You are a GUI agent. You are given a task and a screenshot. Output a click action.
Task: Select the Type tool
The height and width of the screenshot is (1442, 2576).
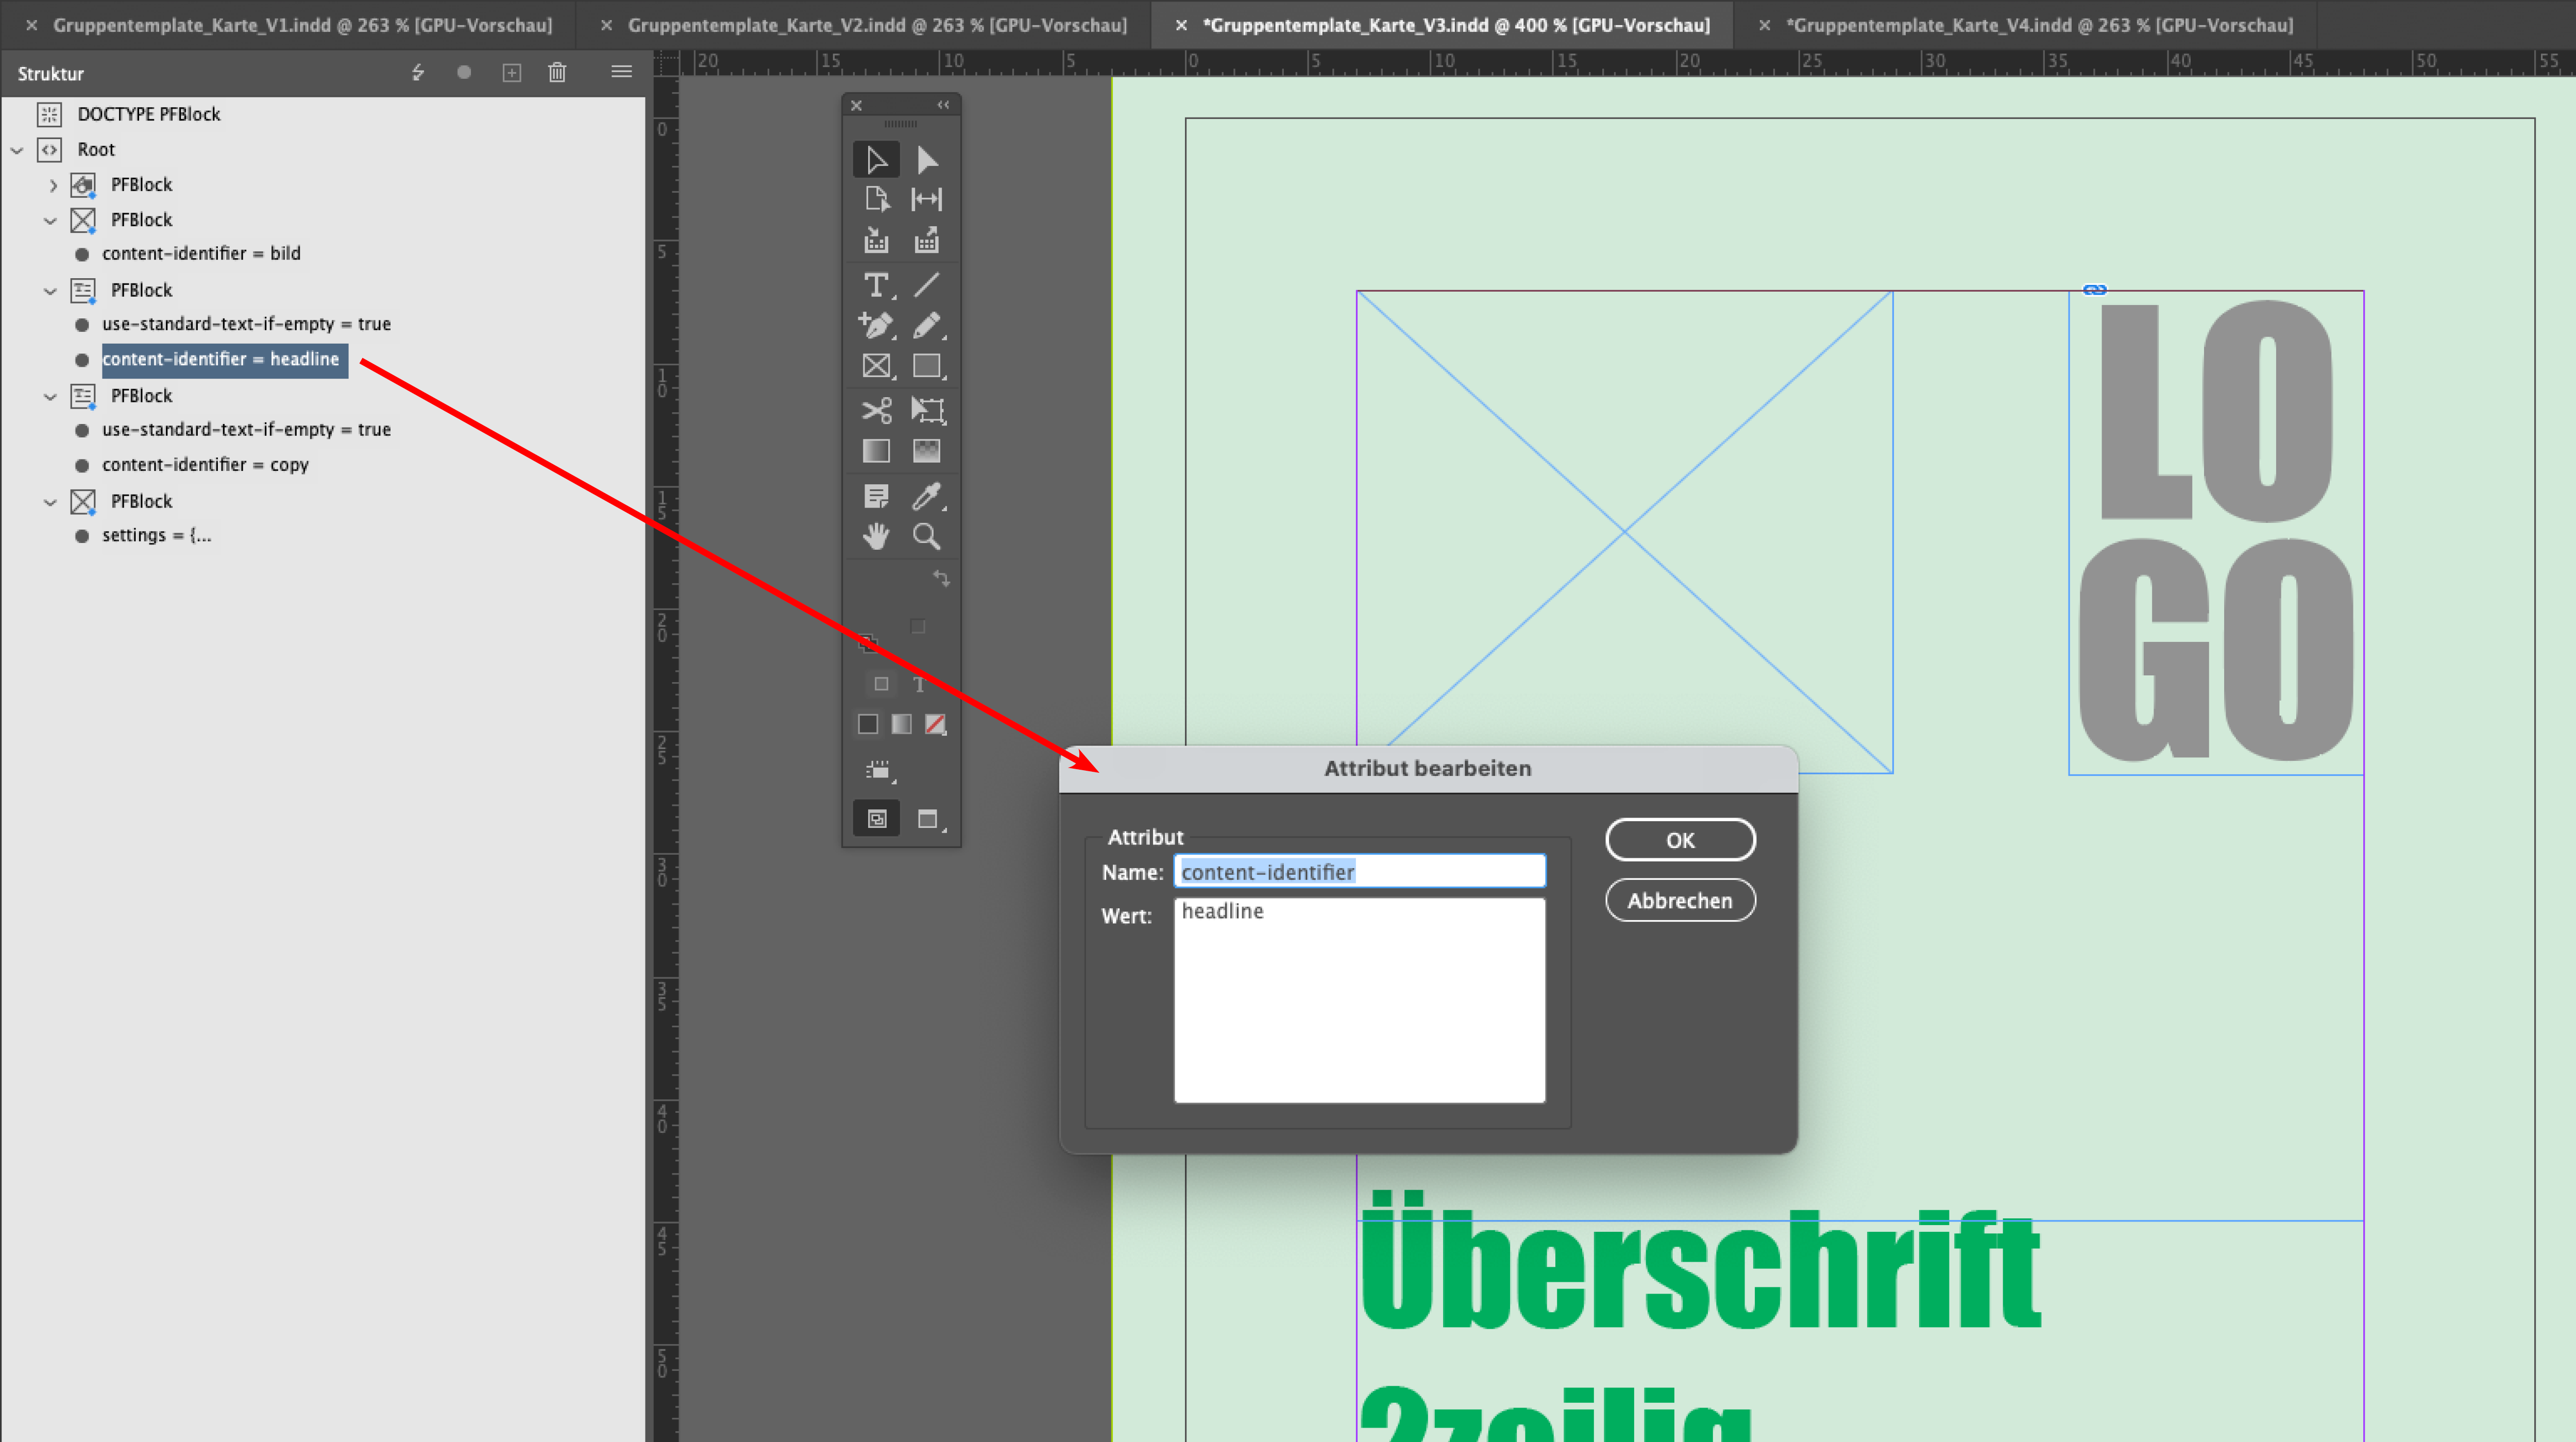(876, 285)
